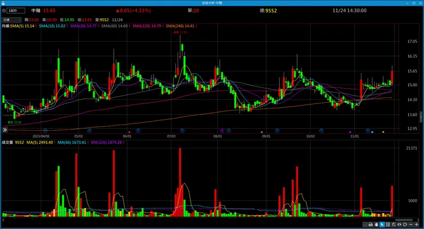Click the circular event marker right of 10/02

point(321,131)
